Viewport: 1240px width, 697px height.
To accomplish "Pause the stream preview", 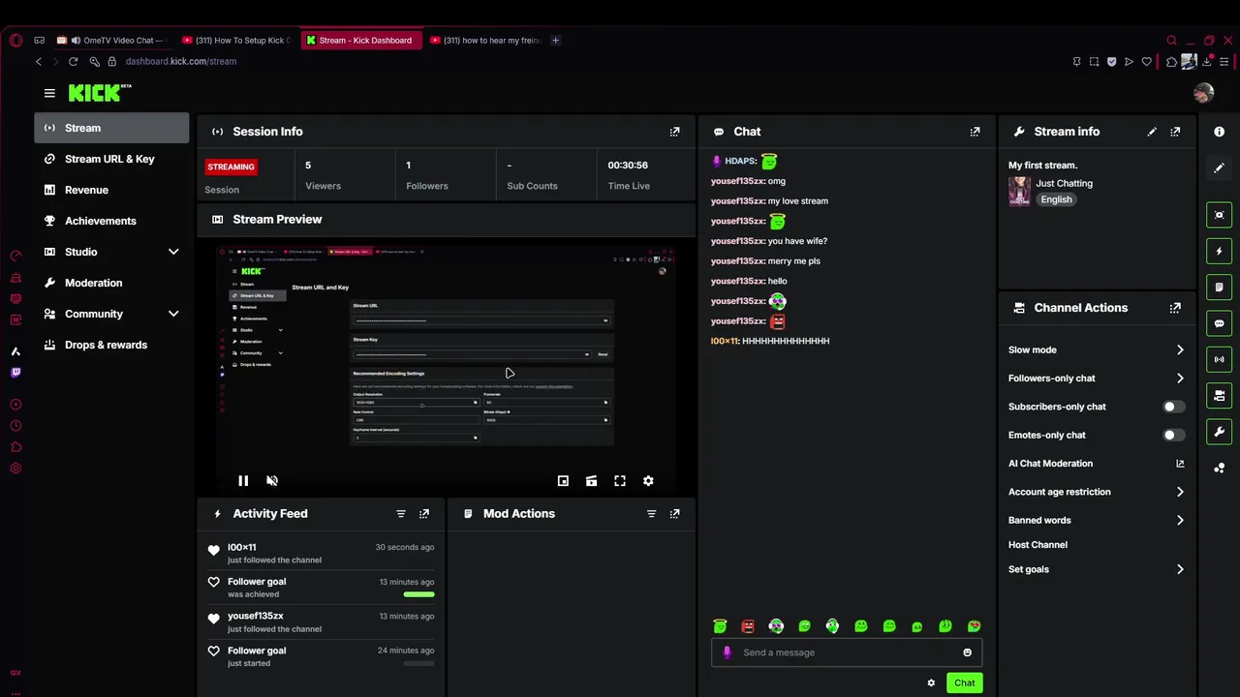I will 243,480.
